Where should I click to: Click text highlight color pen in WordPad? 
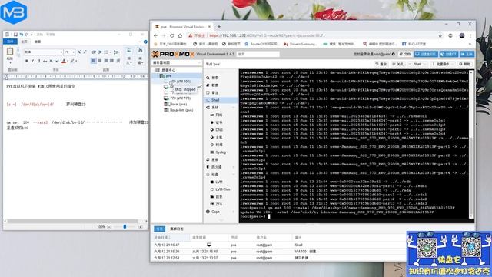click(x=72, y=61)
